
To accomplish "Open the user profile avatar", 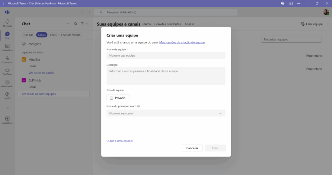I will click(x=326, y=12).
